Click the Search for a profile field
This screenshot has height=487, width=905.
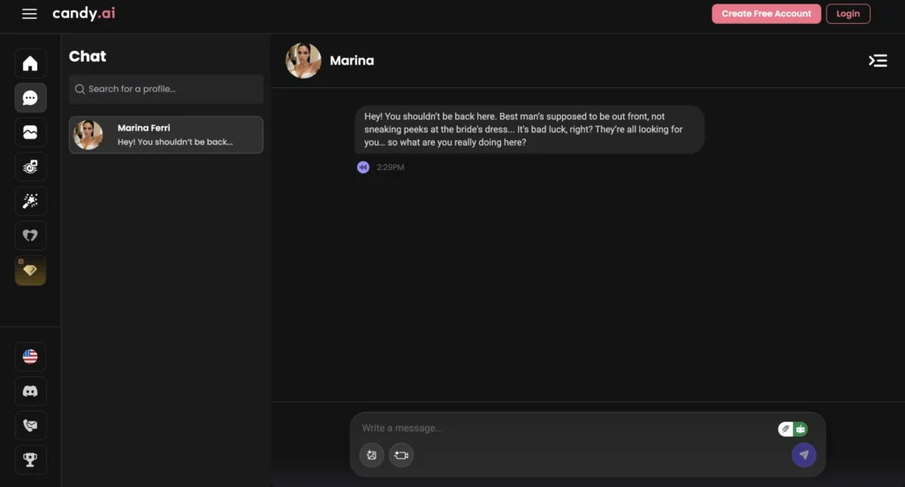[166, 89]
